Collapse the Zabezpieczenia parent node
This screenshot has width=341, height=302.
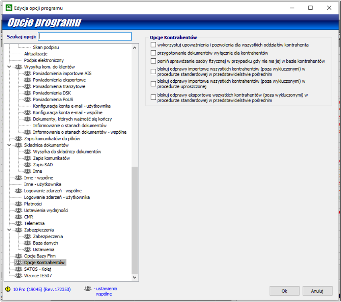point(9,230)
